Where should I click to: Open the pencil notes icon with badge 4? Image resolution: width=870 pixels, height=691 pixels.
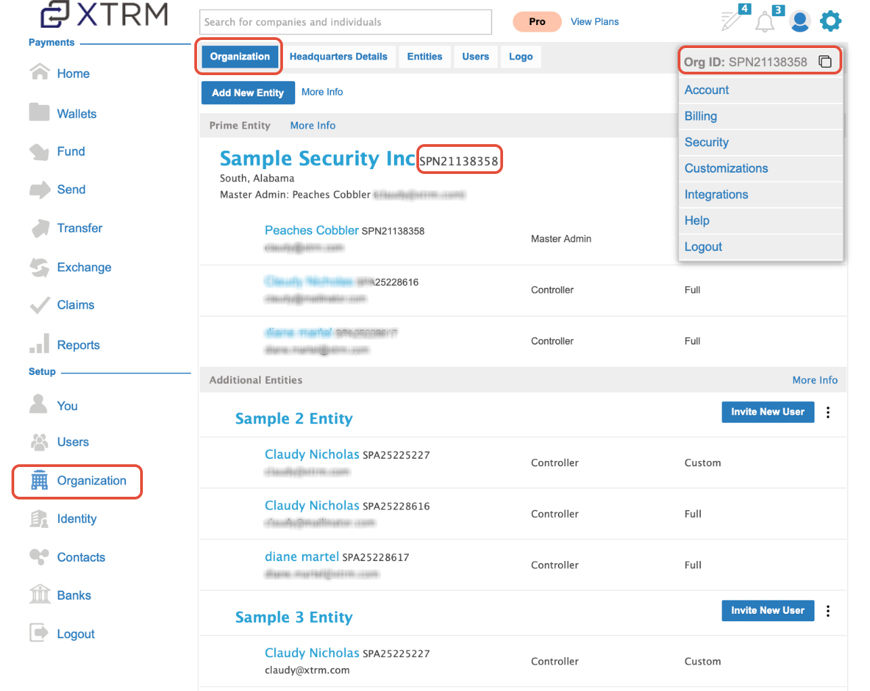[x=733, y=20]
